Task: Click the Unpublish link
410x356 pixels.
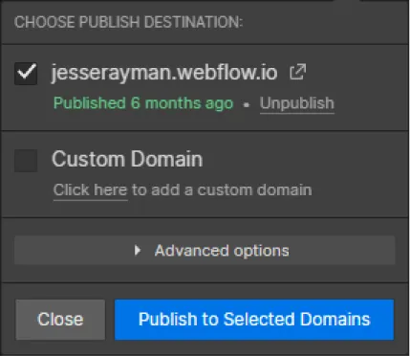Action: click(297, 103)
